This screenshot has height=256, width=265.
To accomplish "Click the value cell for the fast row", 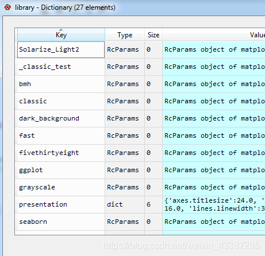I will [x=214, y=135].
